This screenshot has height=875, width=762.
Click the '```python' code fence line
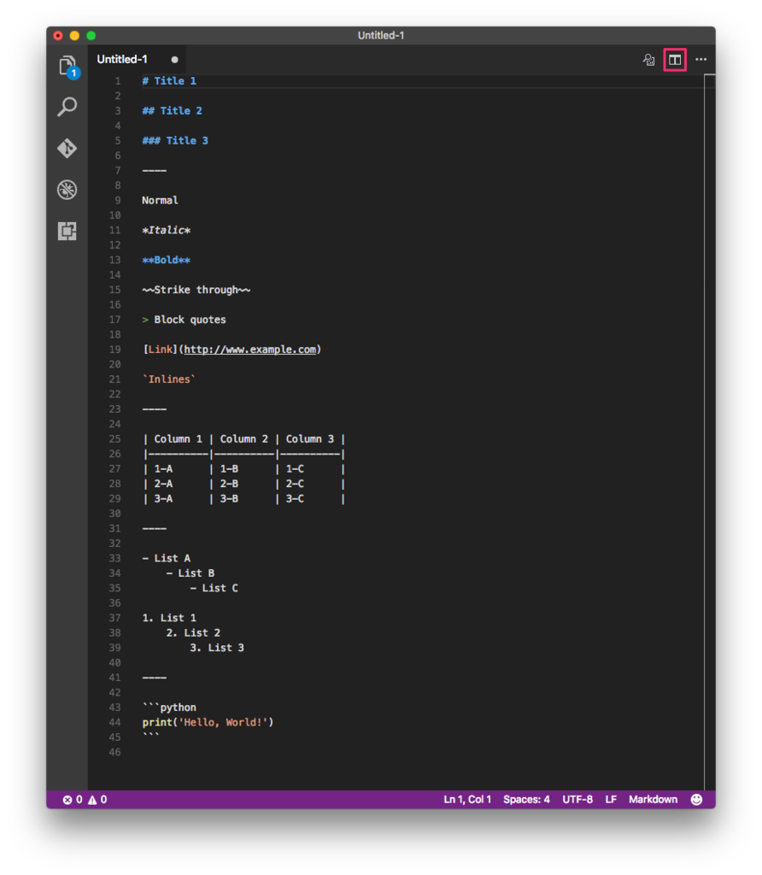click(x=170, y=708)
